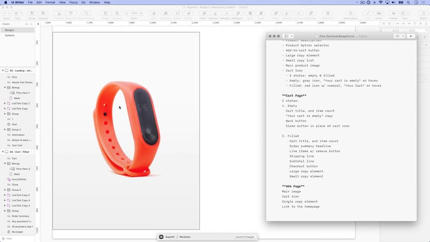The image size is (430, 242).
Task: Collapse the 04 - Cart - Filled artboard
Action: 3,152
